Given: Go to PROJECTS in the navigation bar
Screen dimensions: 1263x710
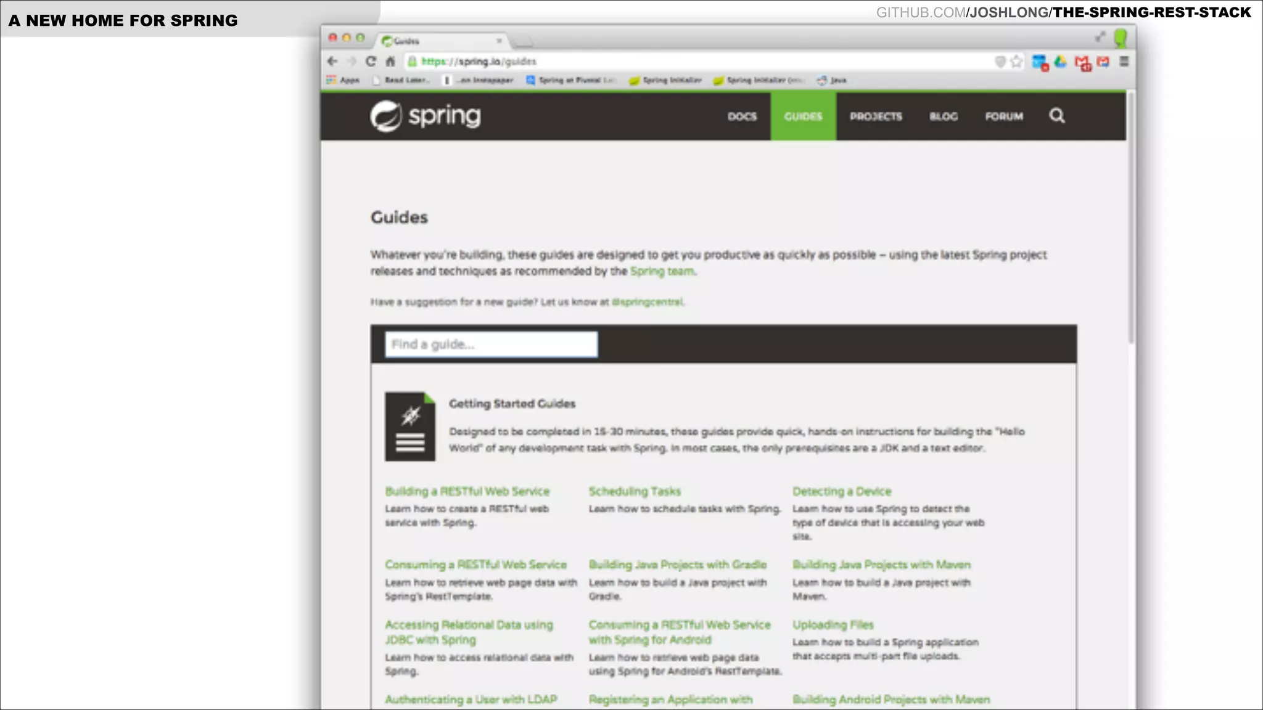Looking at the screenshot, I should coord(876,116).
